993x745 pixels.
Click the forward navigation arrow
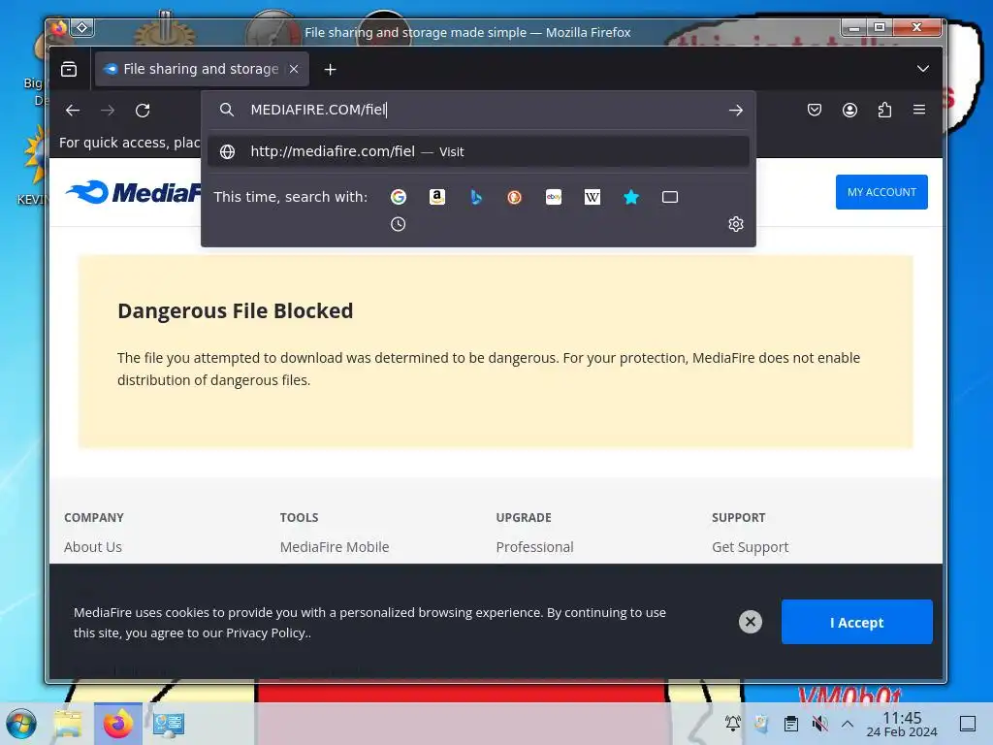(x=108, y=111)
